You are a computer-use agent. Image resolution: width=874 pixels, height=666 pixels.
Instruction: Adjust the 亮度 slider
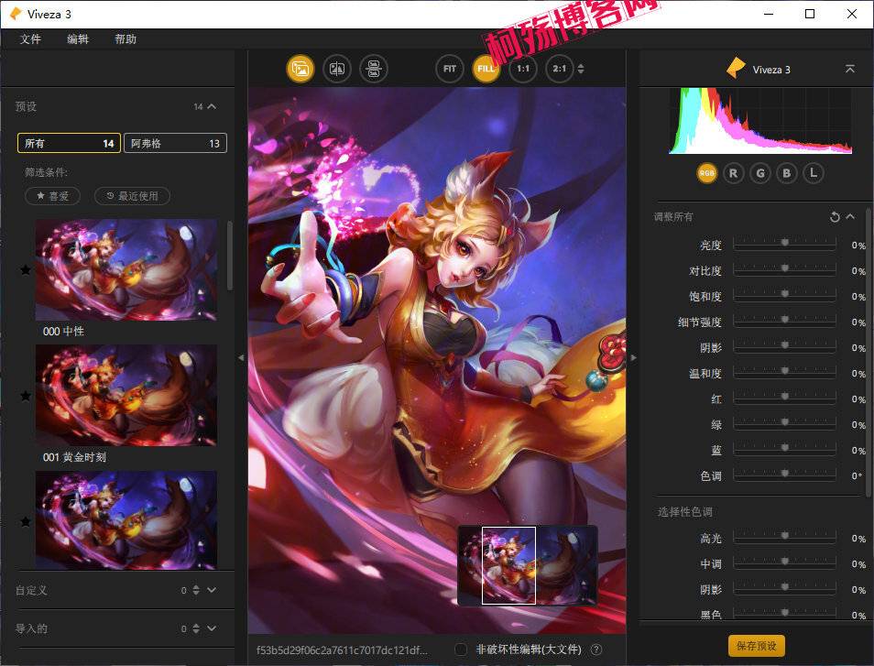click(785, 243)
